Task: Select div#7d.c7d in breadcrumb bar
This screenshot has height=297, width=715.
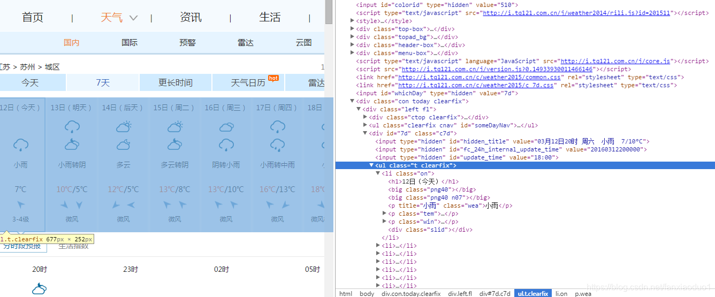Action: (x=495, y=294)
